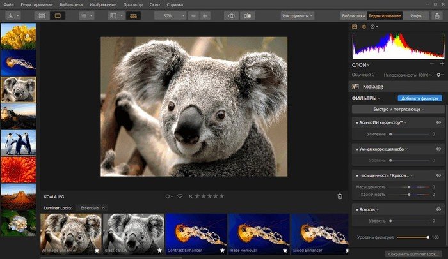Click the Уровень фильтров slider handle
448x259 pixels.
pyautogui.click(x=428, y=237)
